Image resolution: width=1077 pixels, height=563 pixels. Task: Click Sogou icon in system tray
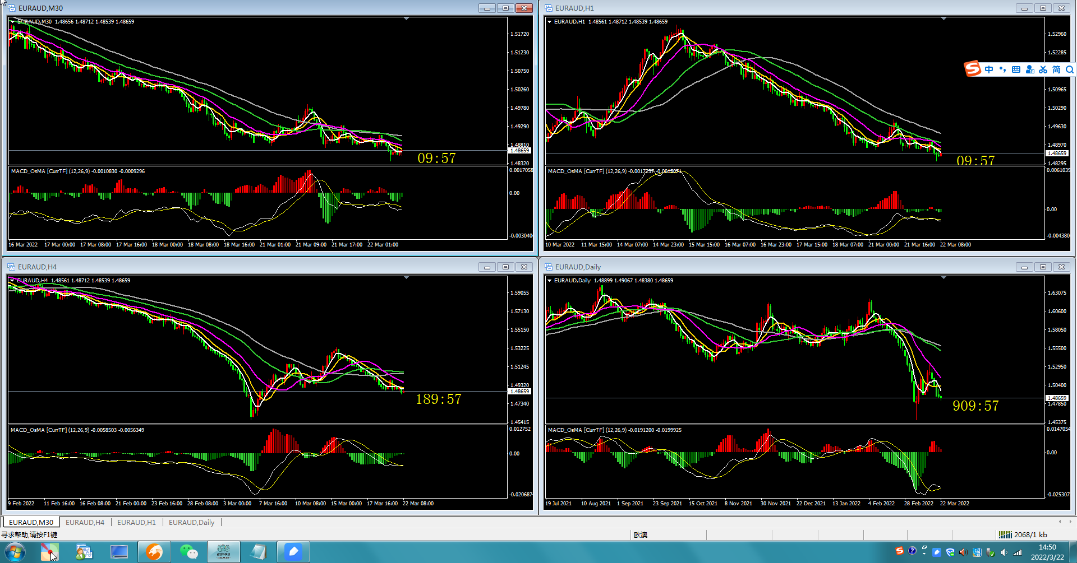pyautogui.click(x=900, y=551)
